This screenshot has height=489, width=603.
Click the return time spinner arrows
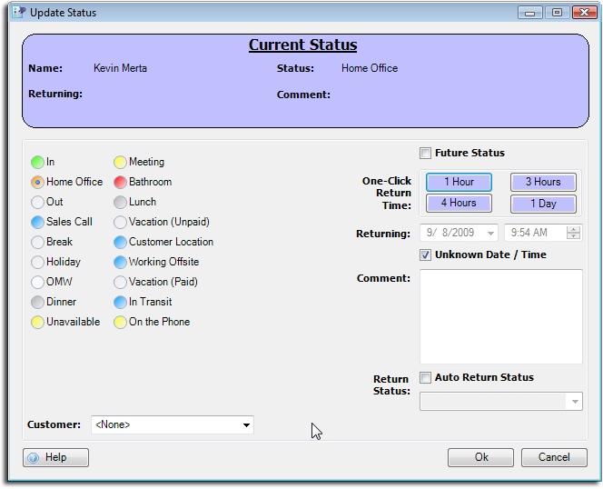point(573,234)
